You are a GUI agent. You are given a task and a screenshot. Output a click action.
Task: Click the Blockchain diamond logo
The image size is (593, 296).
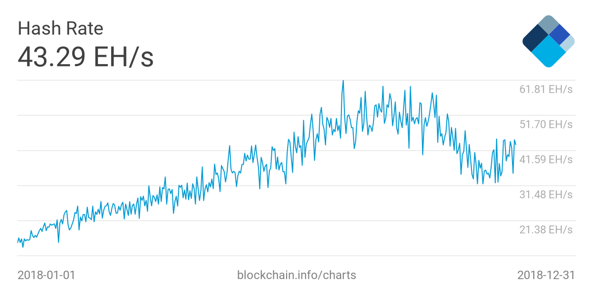(x=548, y=41)
